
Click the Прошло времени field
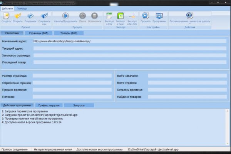[x=72, y=90]
